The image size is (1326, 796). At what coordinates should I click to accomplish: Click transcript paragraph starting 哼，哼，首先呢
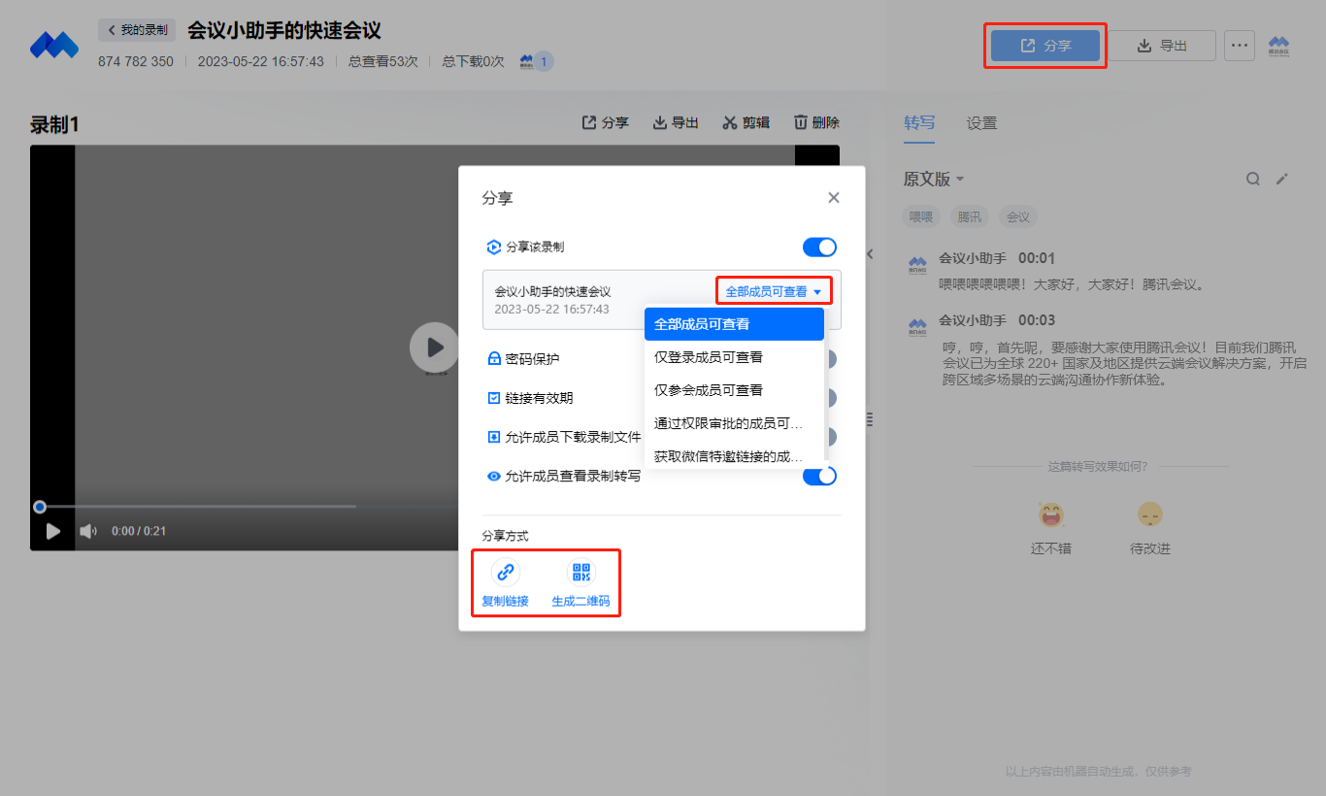1124,363
